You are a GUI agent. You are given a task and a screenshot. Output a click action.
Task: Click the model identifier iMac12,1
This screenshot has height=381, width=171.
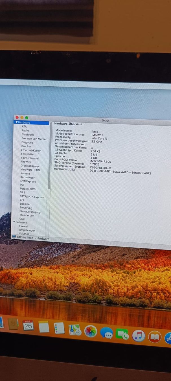[97, 135]
